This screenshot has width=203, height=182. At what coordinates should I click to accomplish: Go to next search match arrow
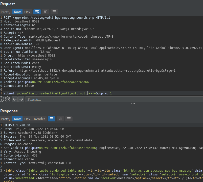[21, 99]
